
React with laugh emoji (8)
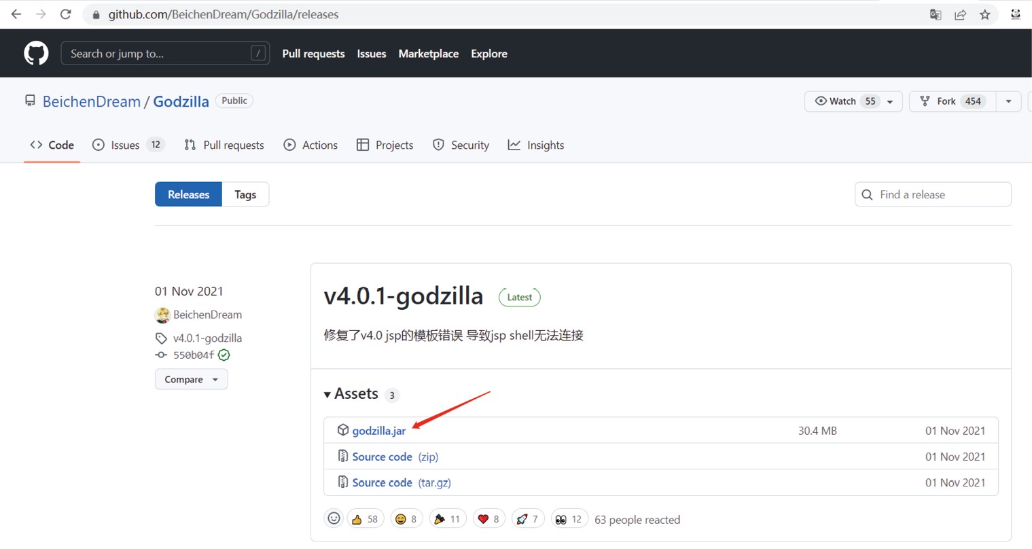(406, 518)
